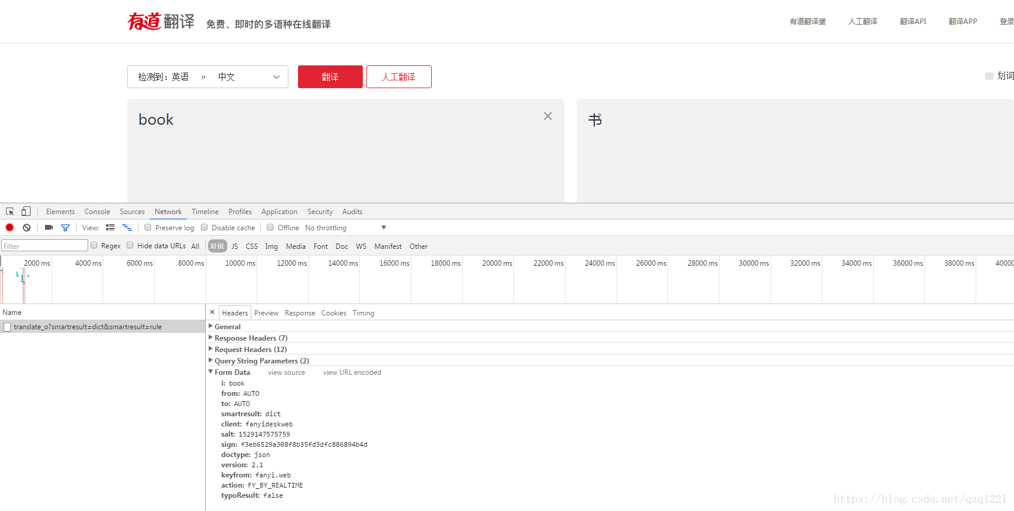Viewport: 1014px width, 511px height.
Task: Show the Preview tab of request
Action: coord(266,313)
